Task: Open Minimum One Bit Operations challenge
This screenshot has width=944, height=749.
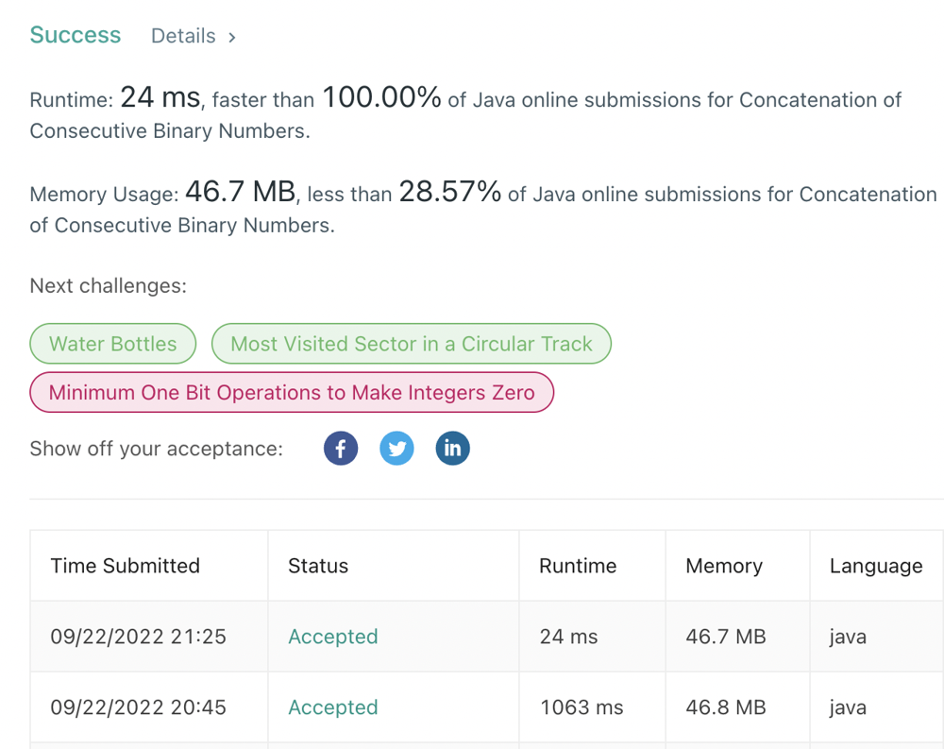Action: (x=292, y=392)
